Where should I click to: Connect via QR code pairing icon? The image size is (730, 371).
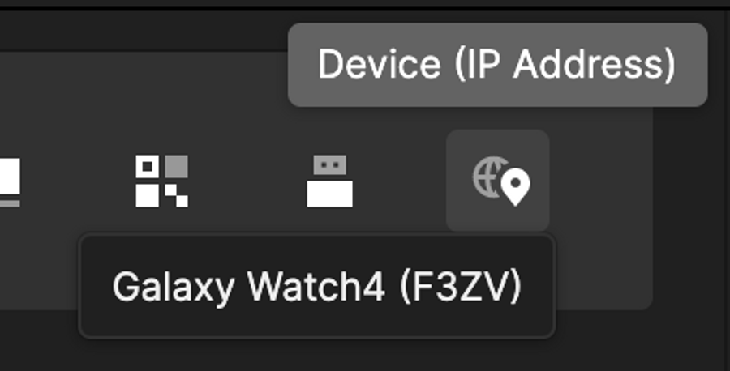click(x=162, y=181)
